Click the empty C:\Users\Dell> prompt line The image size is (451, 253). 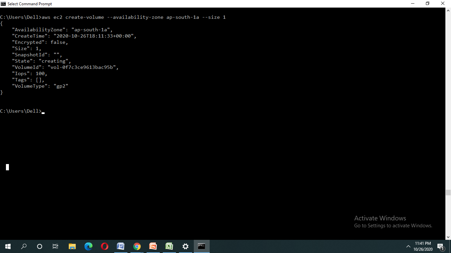(x=22, y=111)
